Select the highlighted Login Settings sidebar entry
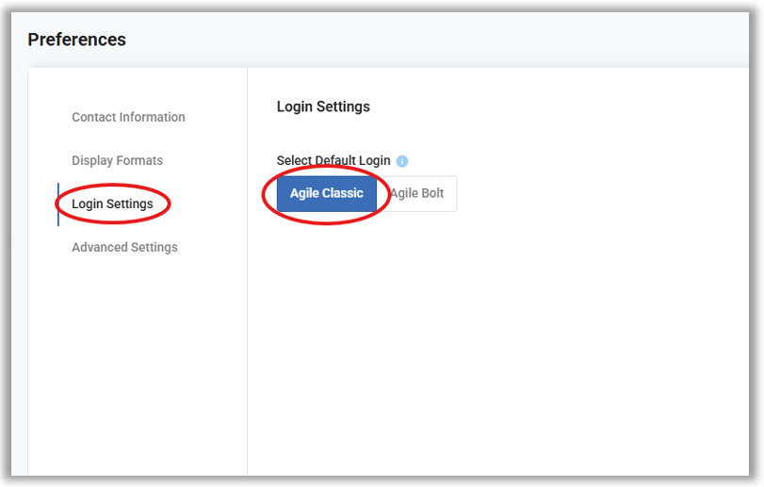The width and height of the screenshot is (764, 487). click(112, 203)
